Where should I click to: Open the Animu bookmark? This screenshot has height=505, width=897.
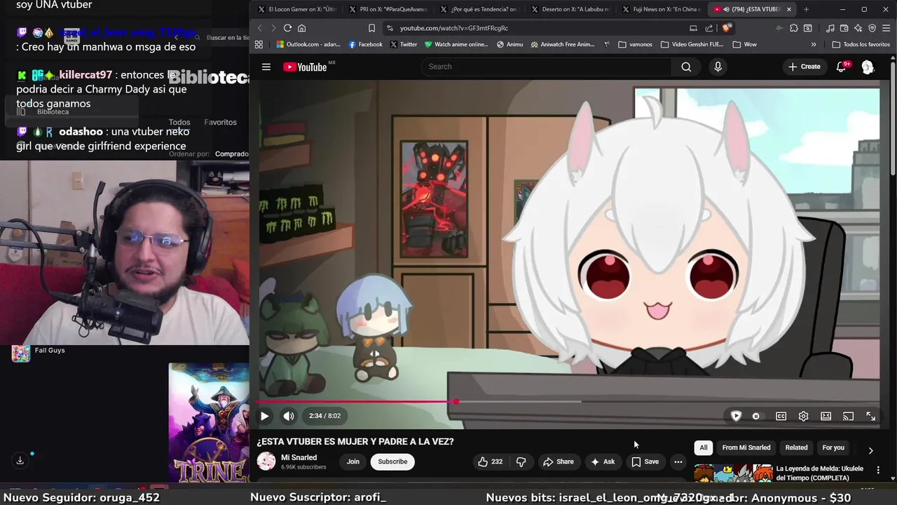(x=509, y=44)
